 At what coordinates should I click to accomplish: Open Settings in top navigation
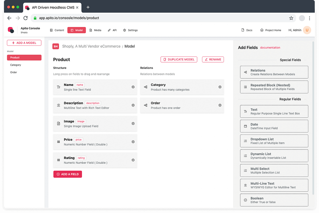[x=130, y=30]
